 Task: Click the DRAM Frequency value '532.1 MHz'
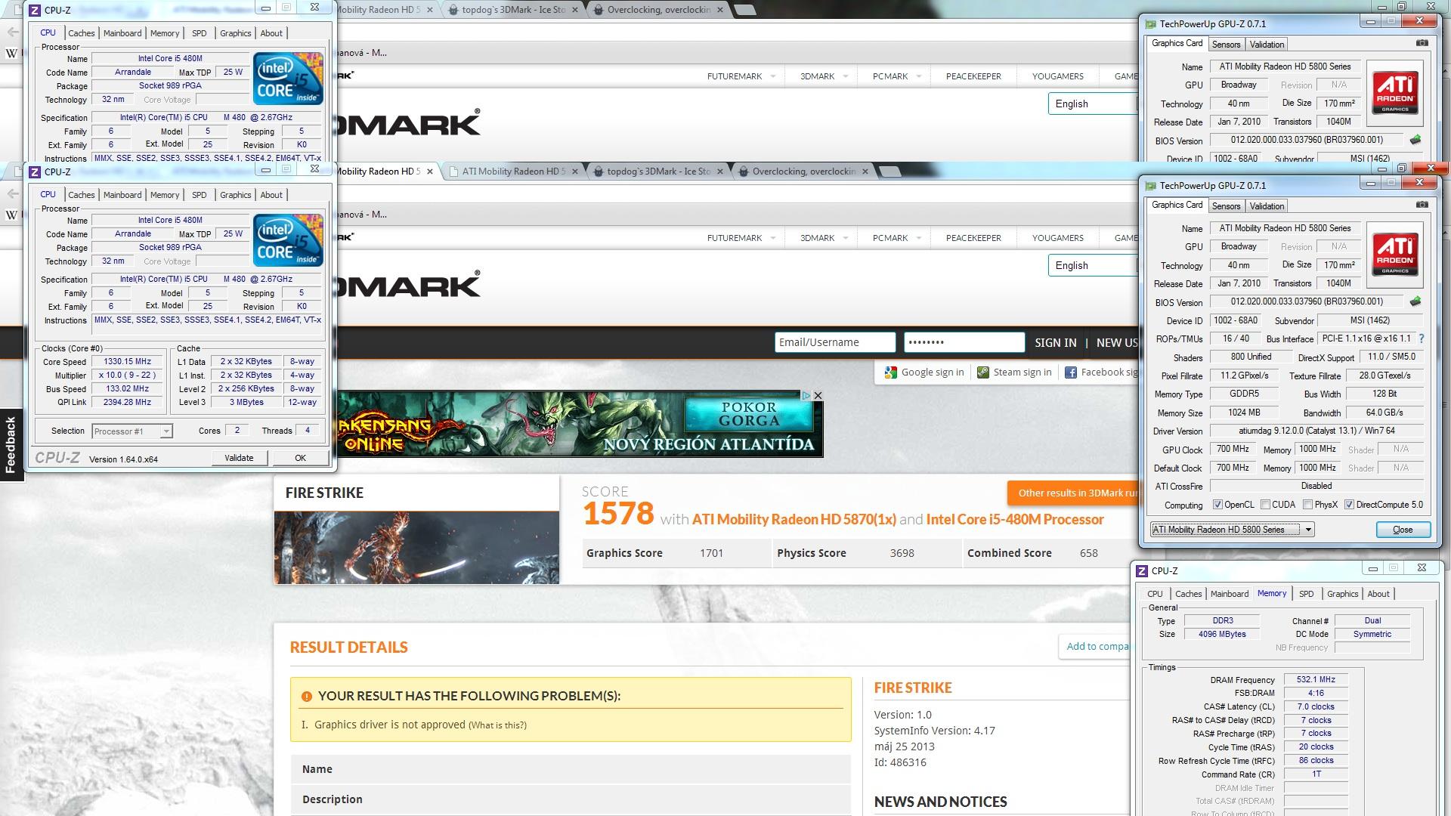[x=1316, y=679]
